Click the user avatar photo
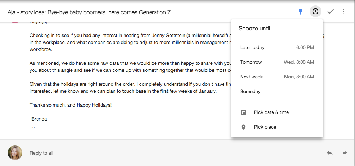Image resolution: width=355 pixels, height=166 pixels. (x=15, y=153)
